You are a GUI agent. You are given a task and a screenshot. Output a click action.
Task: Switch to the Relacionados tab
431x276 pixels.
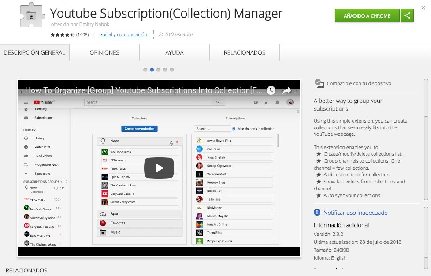click(x=245, y=52)
